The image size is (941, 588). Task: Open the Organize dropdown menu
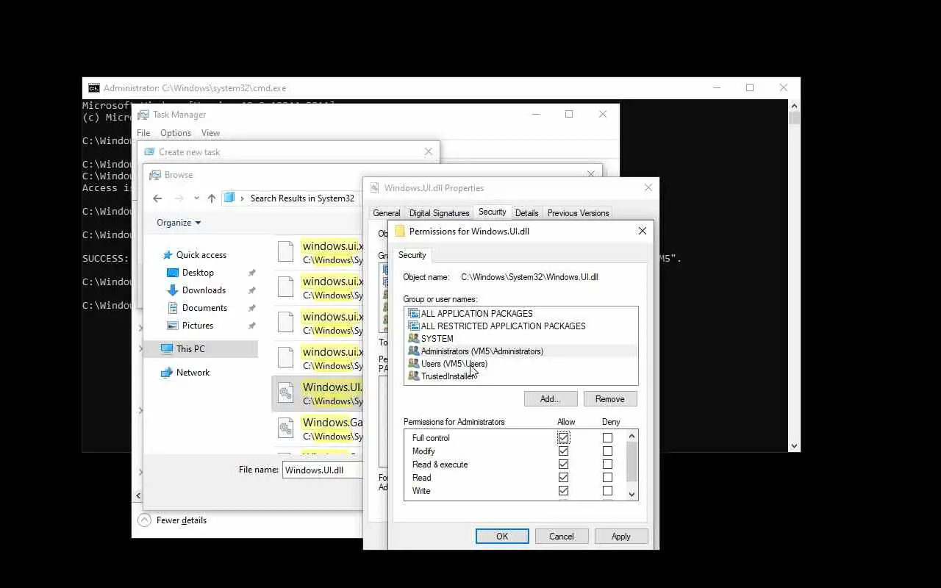tap(179, 223)
